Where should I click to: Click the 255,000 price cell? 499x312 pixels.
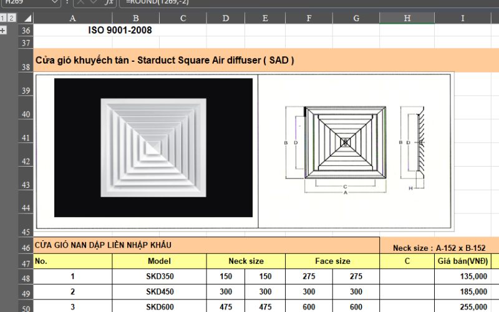point(463,306)
